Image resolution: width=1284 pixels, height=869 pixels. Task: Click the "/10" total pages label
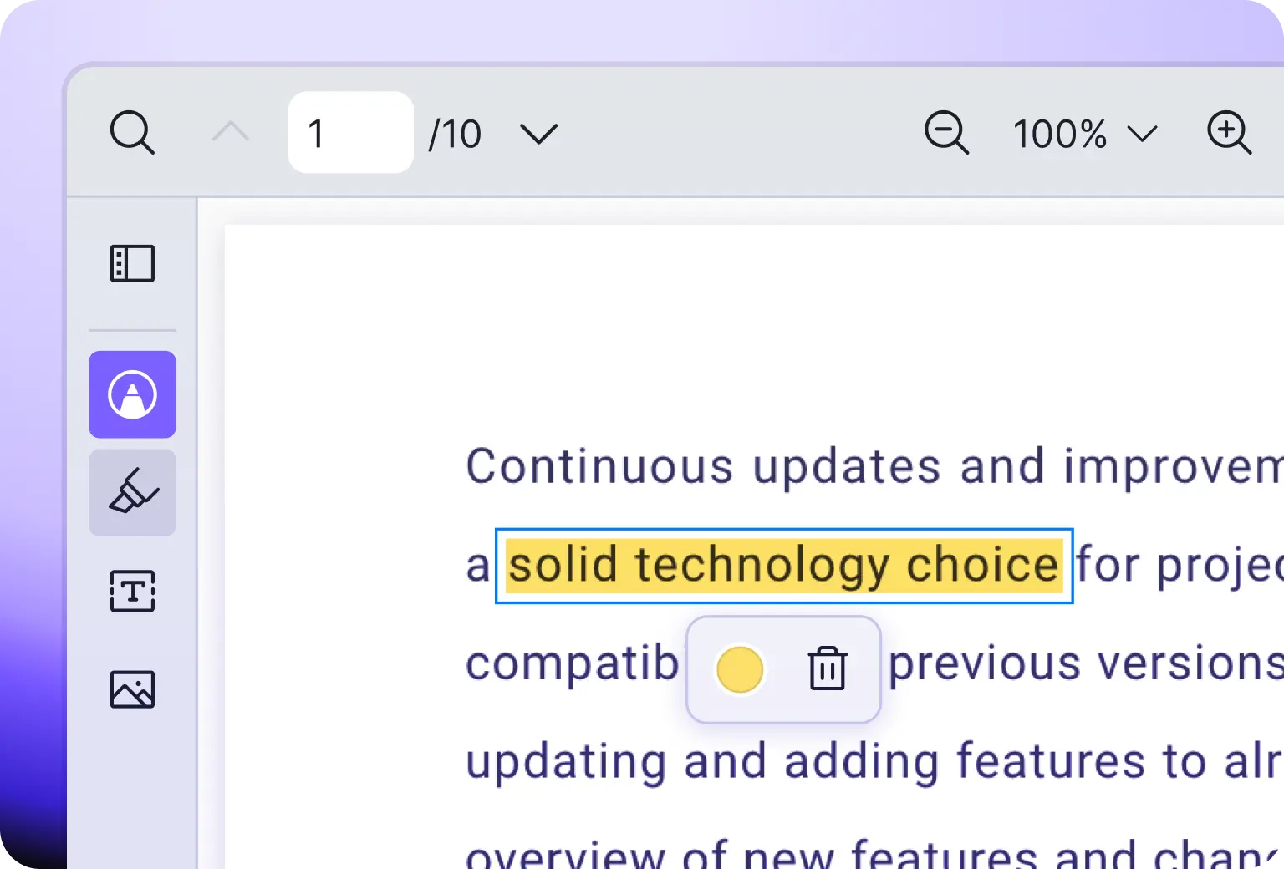pyautogui.click(x=455, y=134)
